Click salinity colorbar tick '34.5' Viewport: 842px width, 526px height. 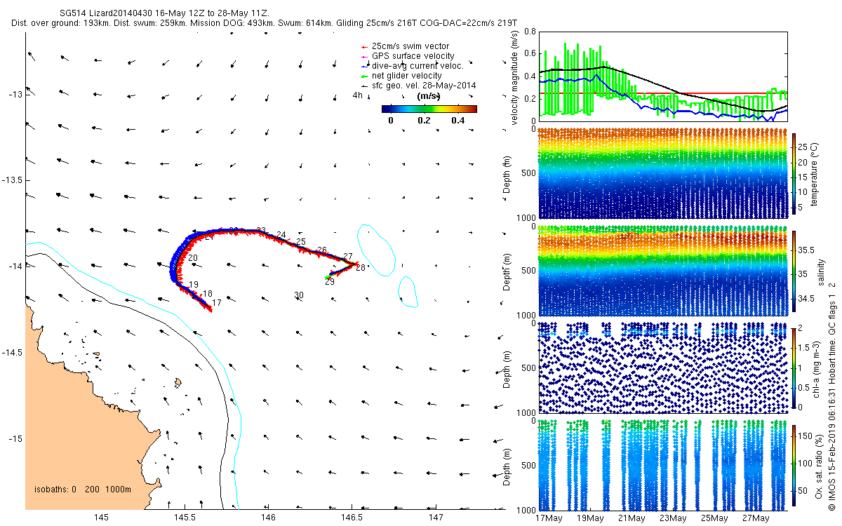point(807,299)
